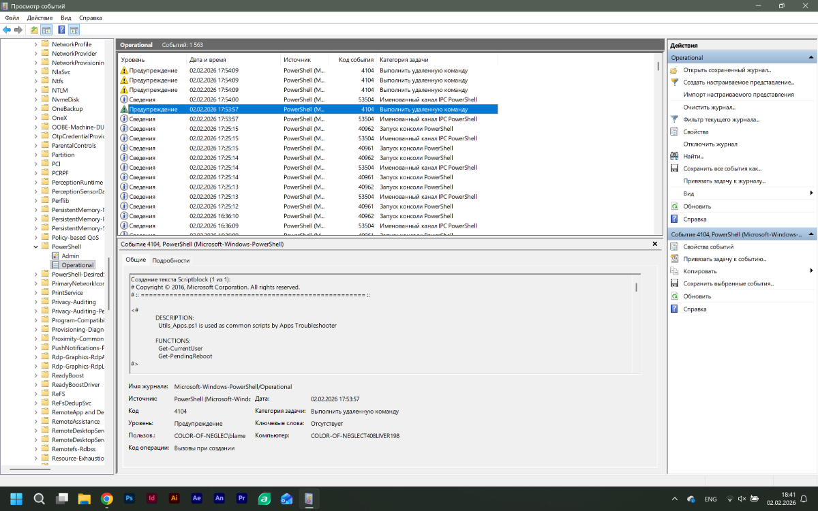Viewport: 818px width, 511px height.
Task: Expand the Вид submenu in Actions pane
Action: (811, 193)
